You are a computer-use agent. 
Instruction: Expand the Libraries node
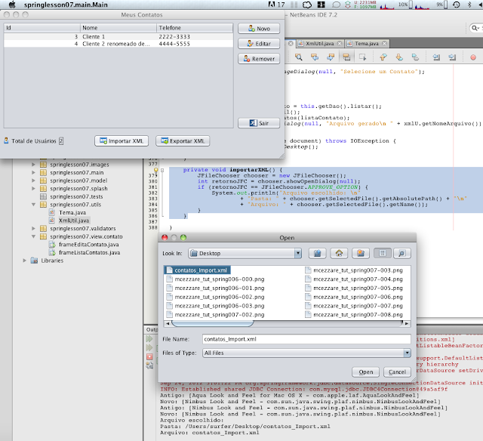click(x=25, y=261)
